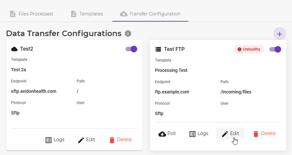Click the logs list icon on Test FTP card
292x155 pixels.
point(192,134)
